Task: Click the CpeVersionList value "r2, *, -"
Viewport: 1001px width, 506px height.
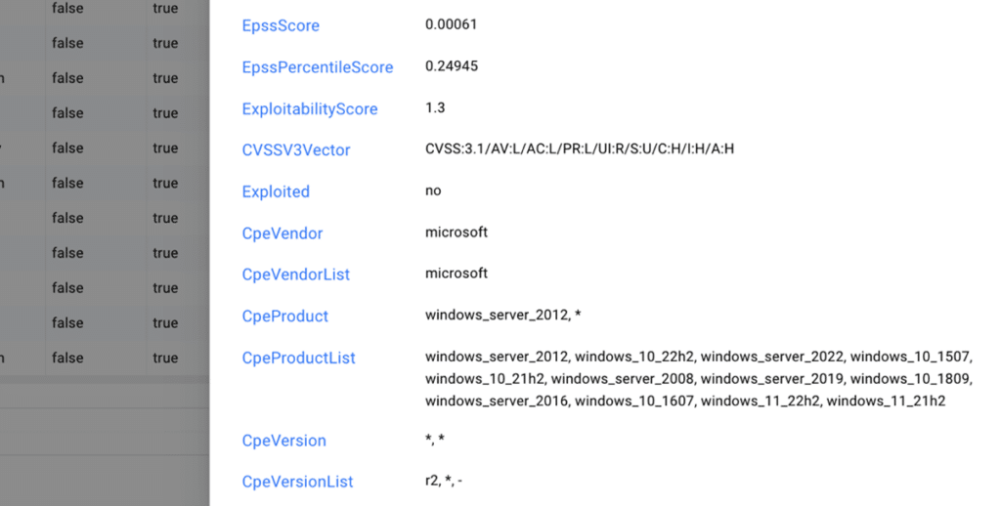Action: [444, 481]
